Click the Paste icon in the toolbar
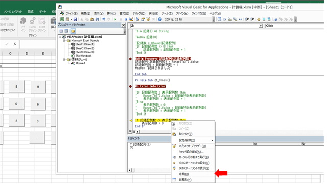The image size is (327, 184). click(92, 19)
